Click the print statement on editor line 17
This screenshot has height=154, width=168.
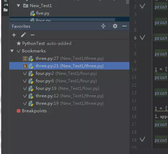(161, 124)
